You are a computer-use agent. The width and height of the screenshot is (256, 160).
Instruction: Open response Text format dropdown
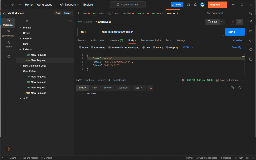(x=139, y=88)
